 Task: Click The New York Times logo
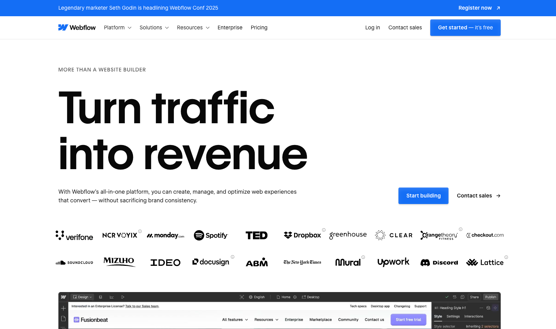(x=302, y=262)
